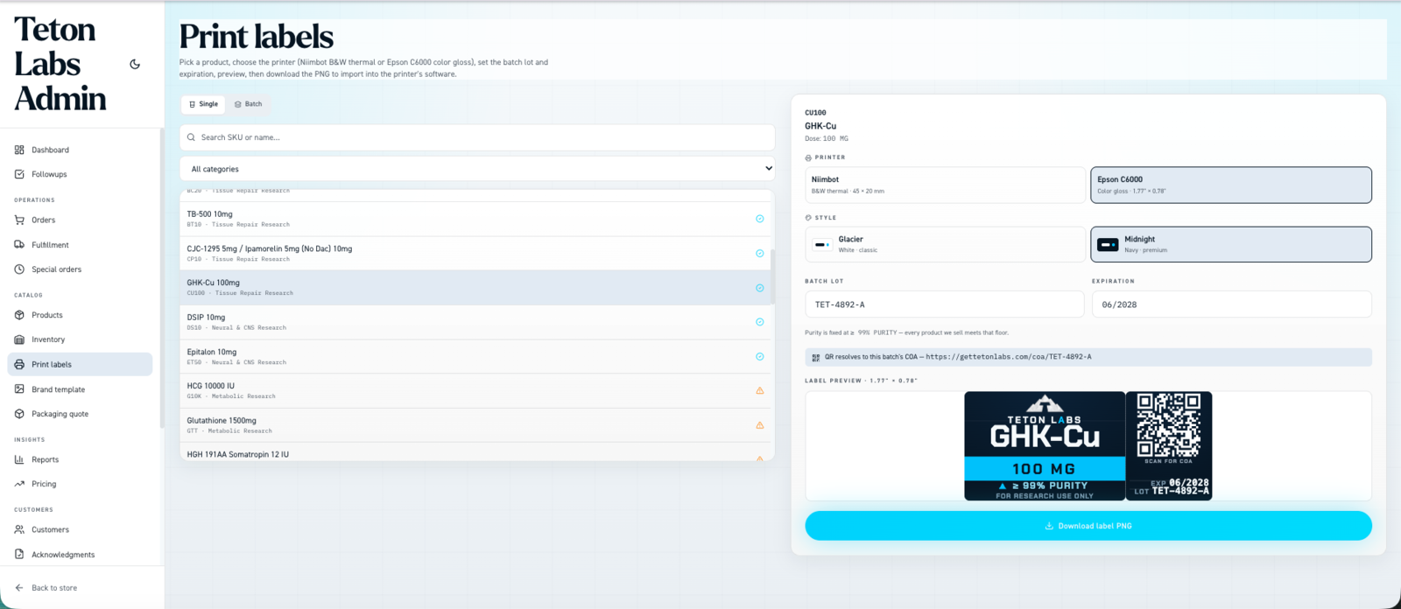Click the QR code in label preview
Screen dimensions: 1401x609
click(1168, 425)
